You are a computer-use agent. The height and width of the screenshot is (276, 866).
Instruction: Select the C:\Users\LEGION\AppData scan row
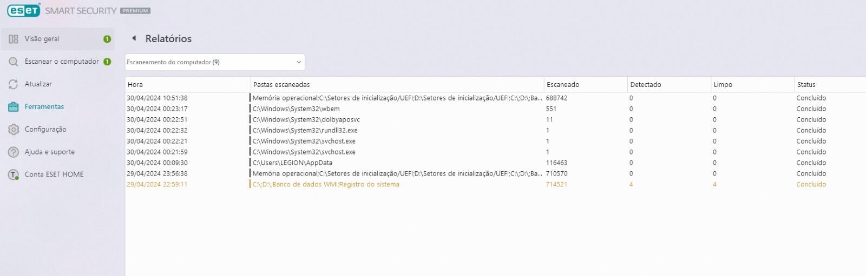[495, 163]
